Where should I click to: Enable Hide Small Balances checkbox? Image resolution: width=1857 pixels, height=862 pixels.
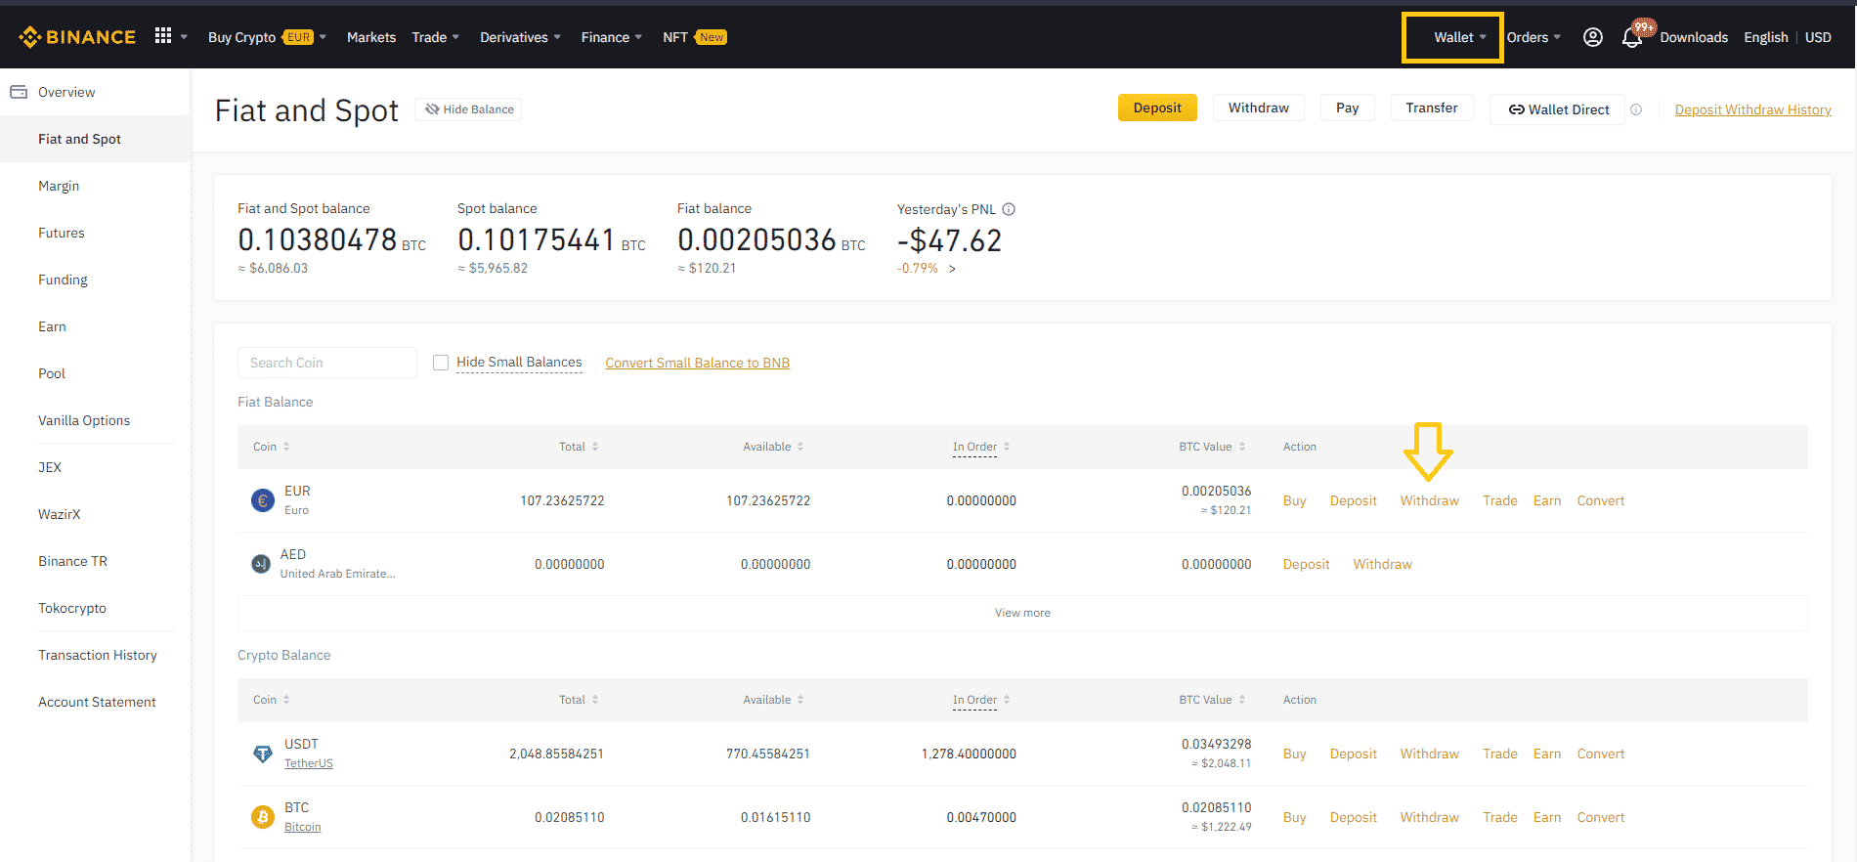pos(441,363)
